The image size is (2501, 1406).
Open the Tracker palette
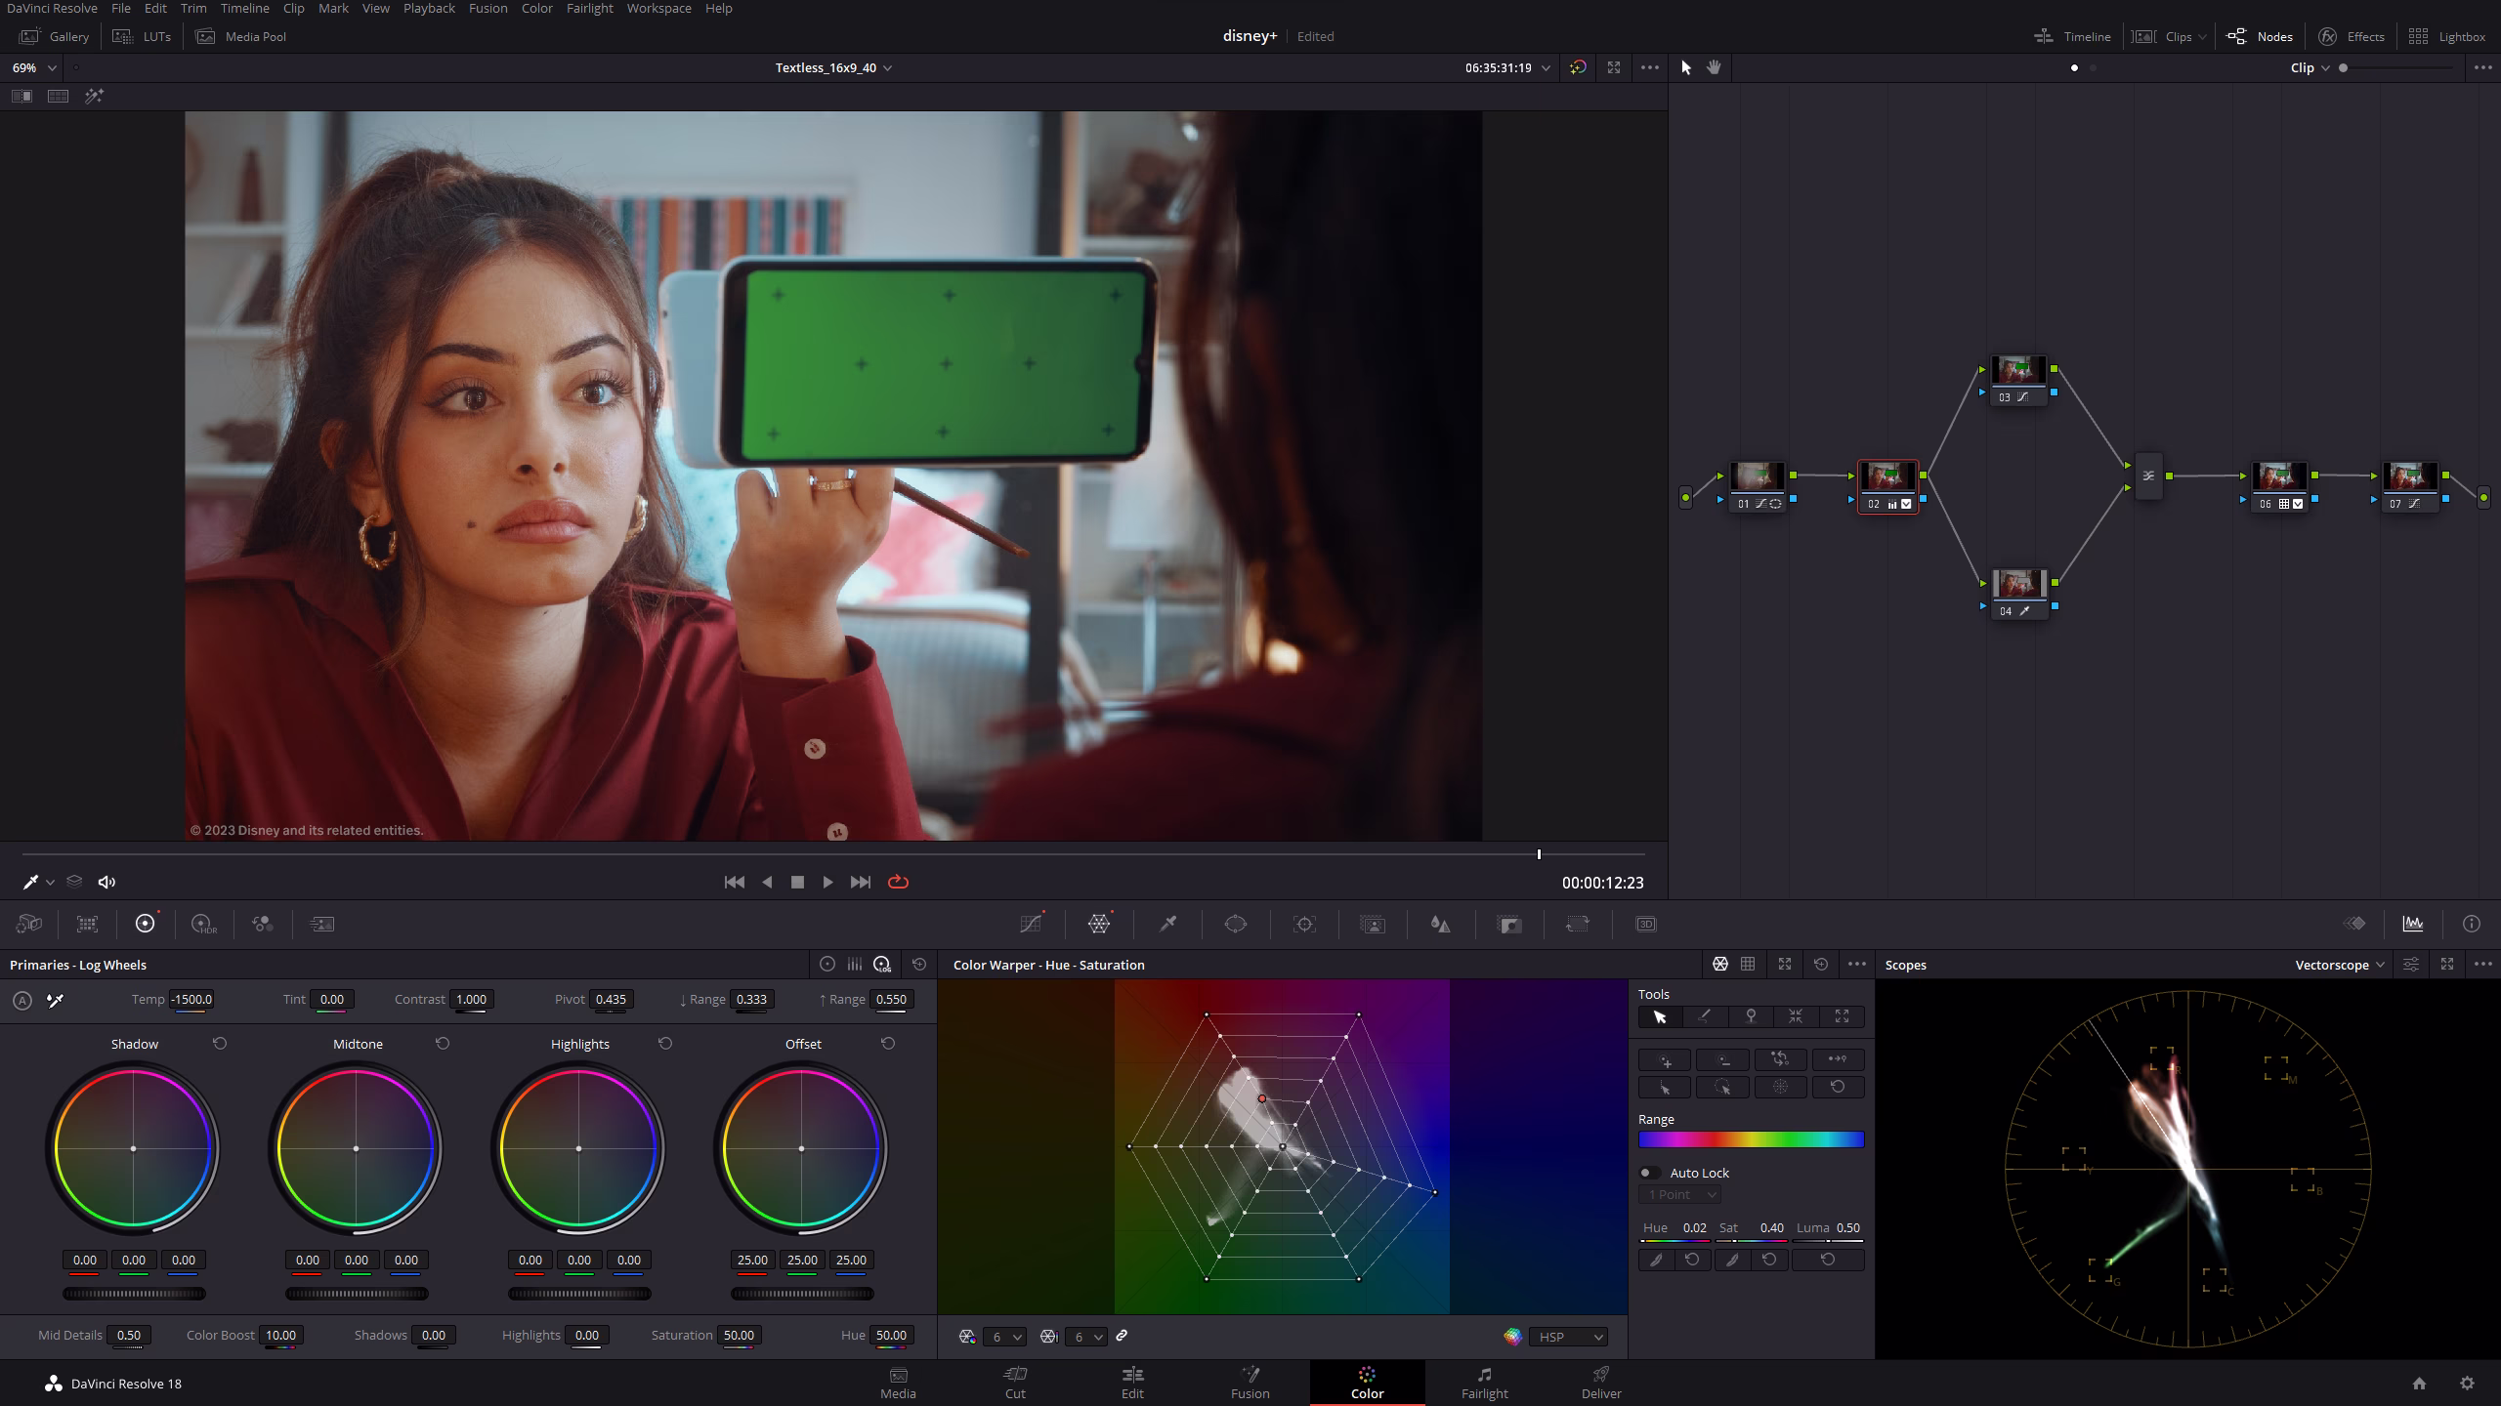pyautogui.click(x=1305, y=924)
